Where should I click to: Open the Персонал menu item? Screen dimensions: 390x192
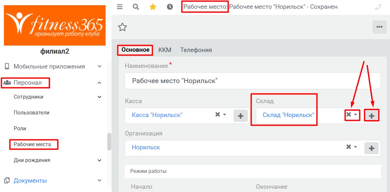pyautogui.click(x=28, y=83)
